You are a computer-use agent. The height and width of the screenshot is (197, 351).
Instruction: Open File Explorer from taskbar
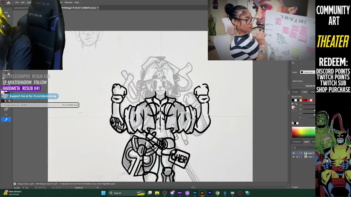(x=157, y=193)
